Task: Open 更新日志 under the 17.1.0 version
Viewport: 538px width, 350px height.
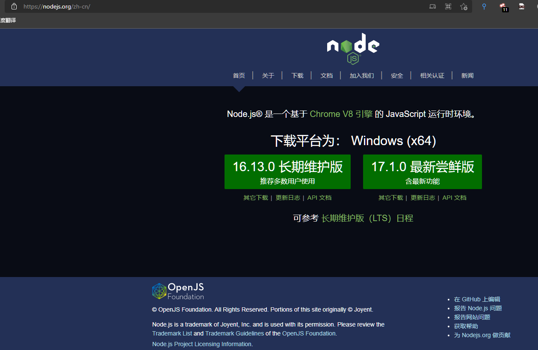Action: pos(423,198)
